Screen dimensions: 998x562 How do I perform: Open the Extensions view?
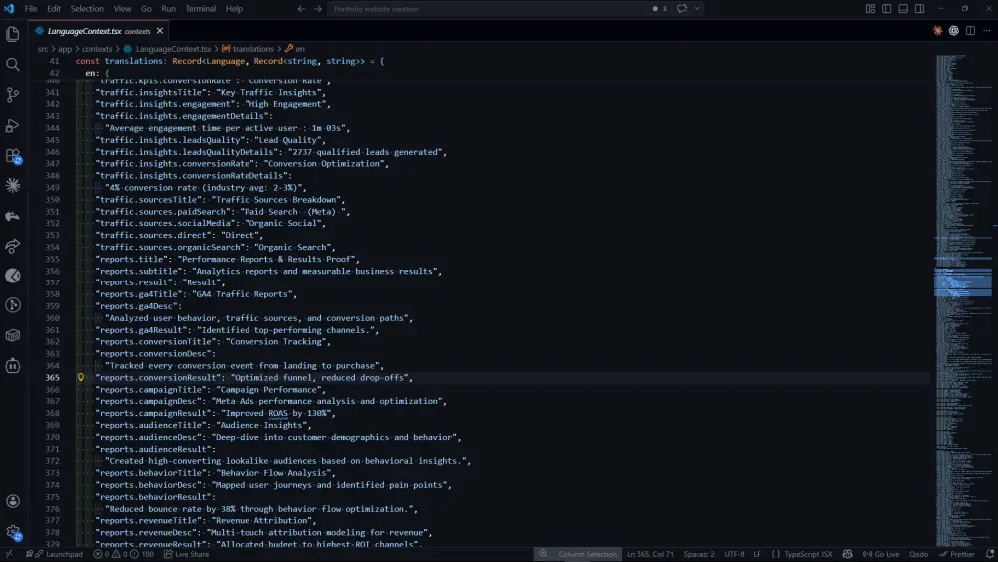pos(13,156)
